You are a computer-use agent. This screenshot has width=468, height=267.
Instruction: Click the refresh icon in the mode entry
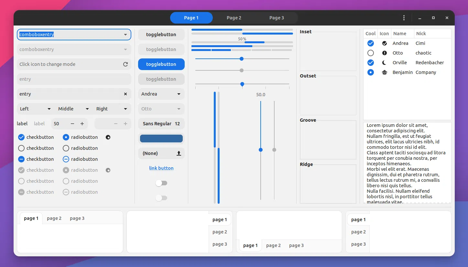coord(125,64)
